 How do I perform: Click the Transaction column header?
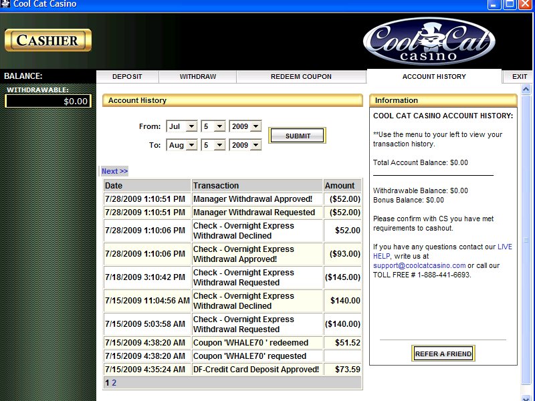(257, 186)
